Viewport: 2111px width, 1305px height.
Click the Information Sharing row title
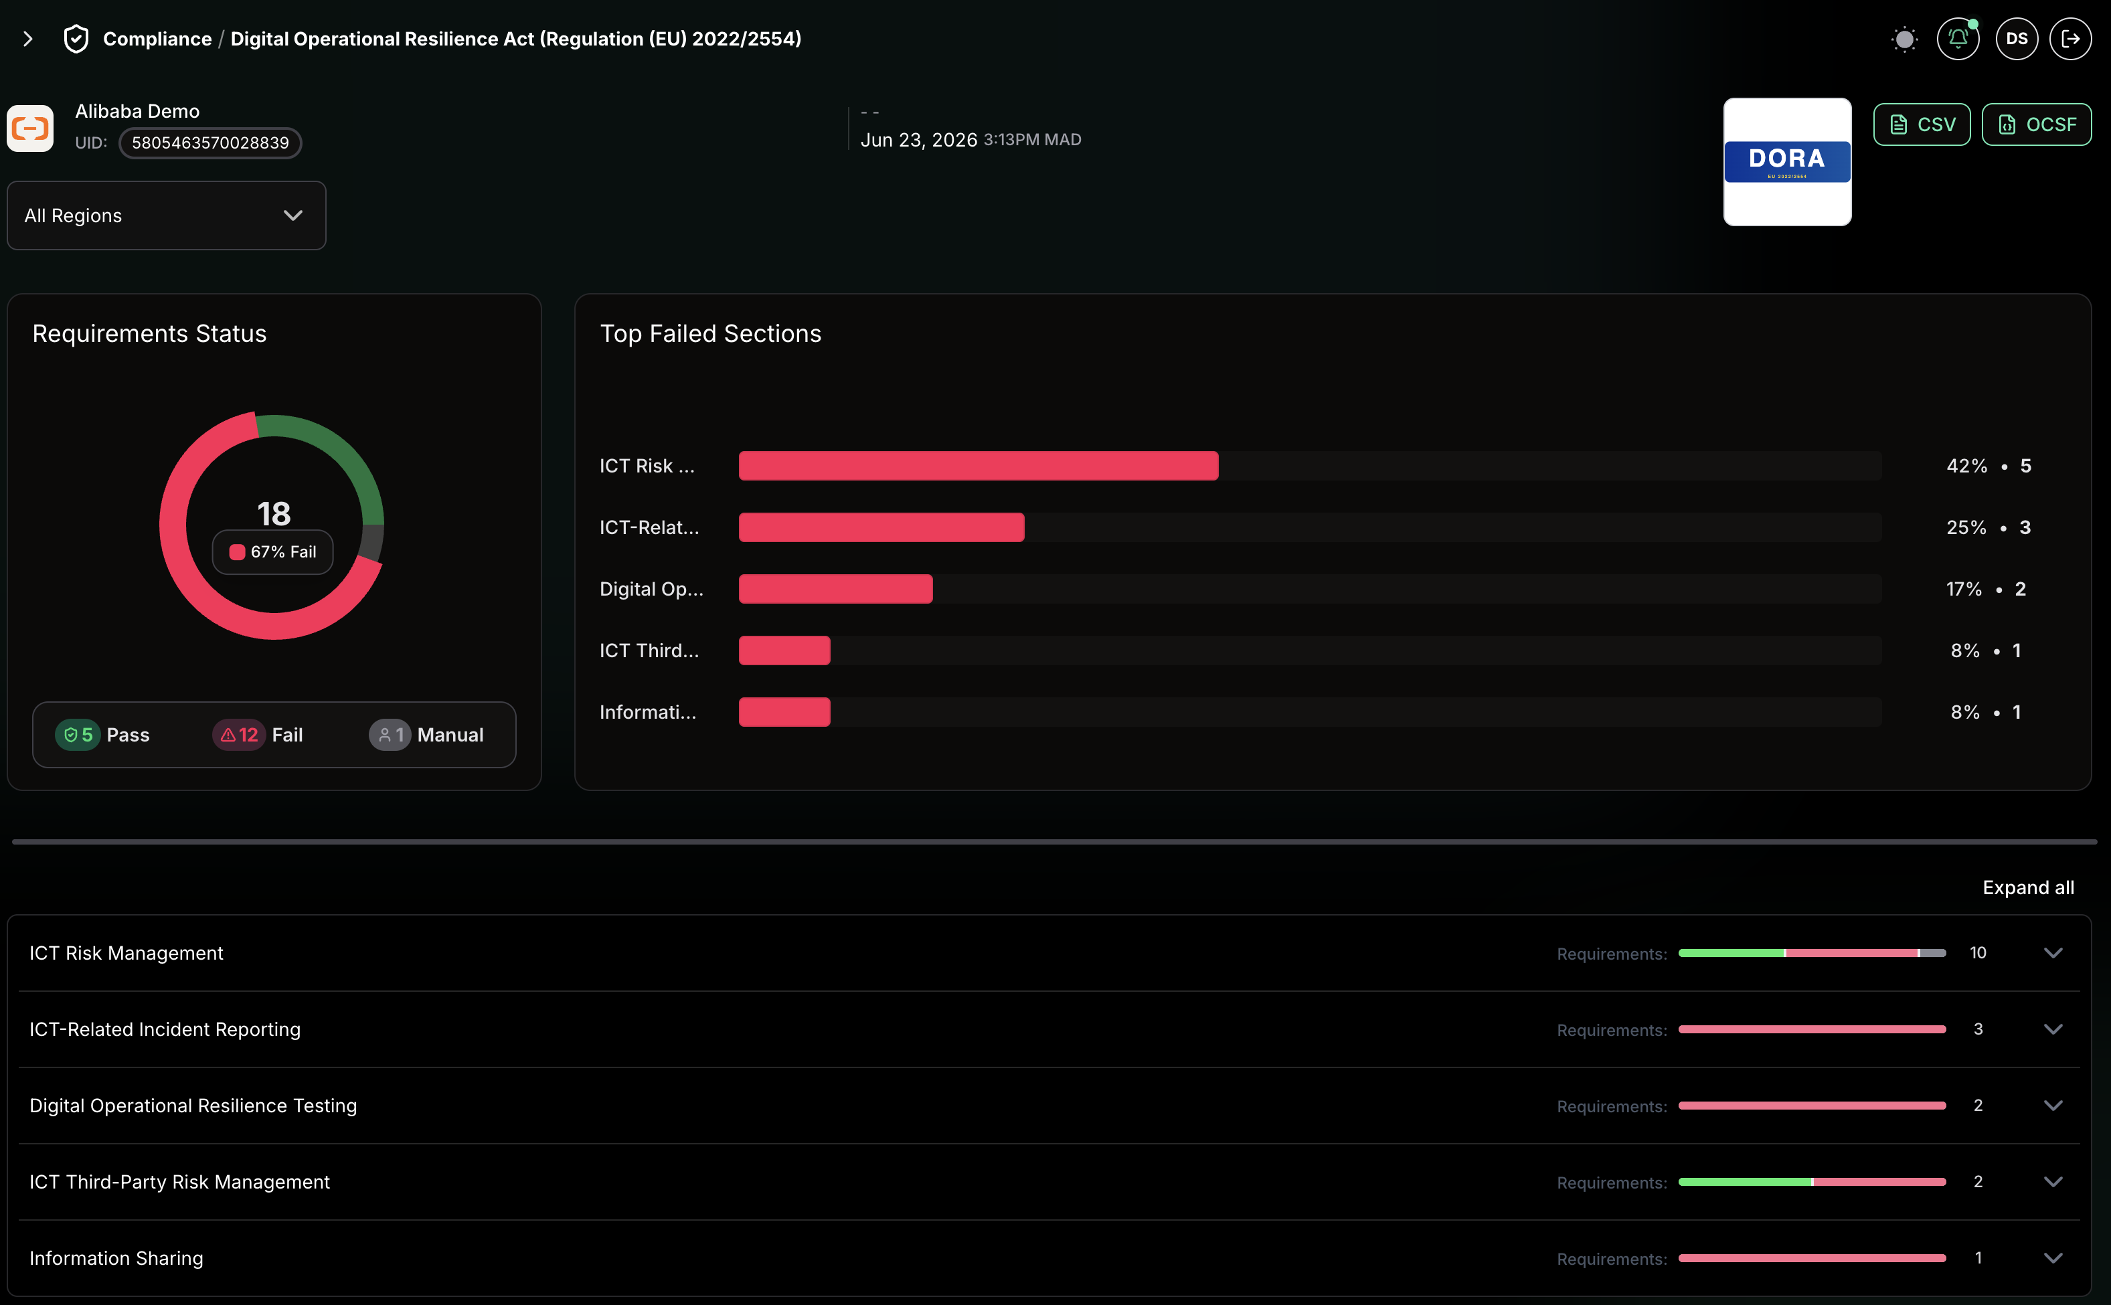116,1258
